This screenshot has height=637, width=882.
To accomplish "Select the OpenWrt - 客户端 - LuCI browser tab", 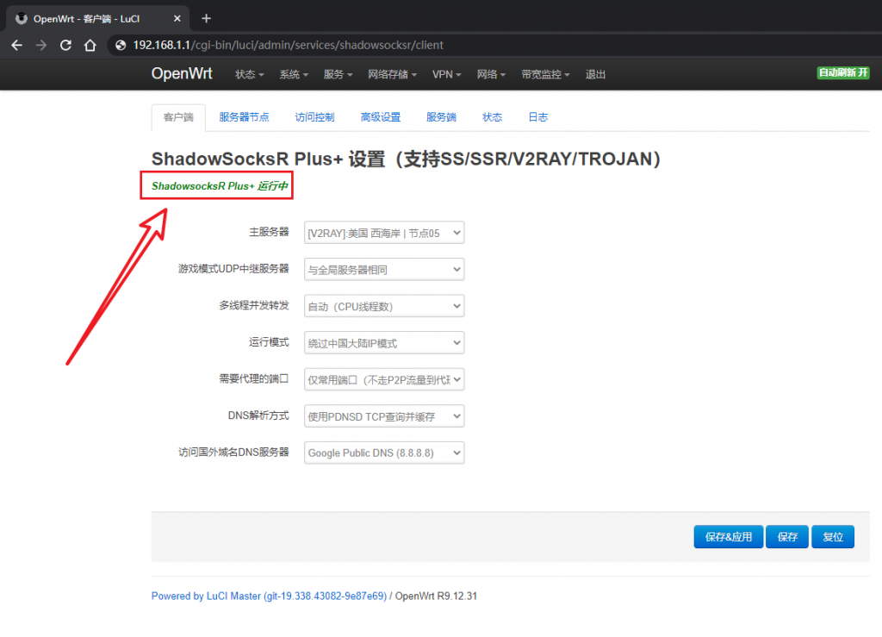I will [x=98, y=19].
